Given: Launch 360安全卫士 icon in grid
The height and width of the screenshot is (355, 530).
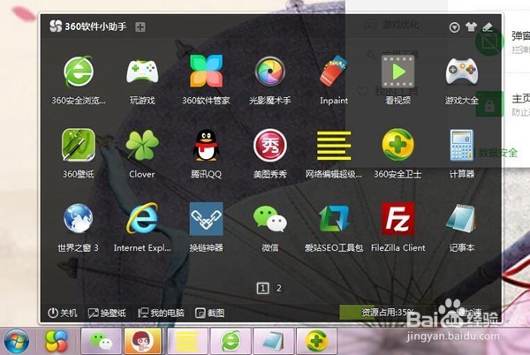Looking at the screenshot, I should (397, 145).
